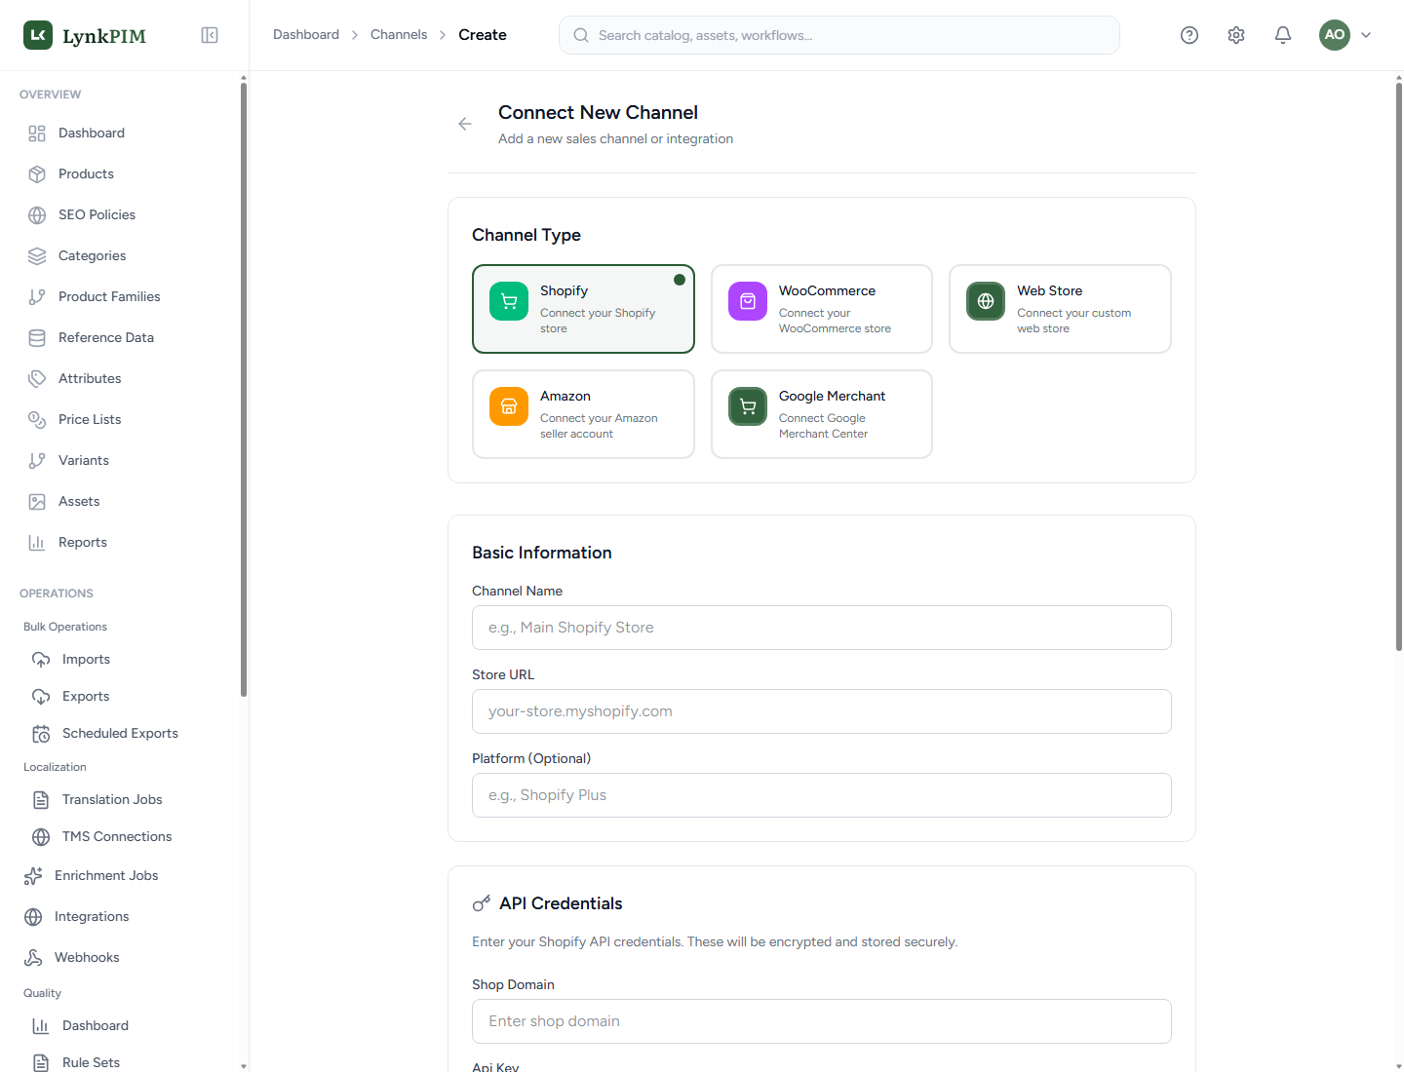This screenshot has height=1072, width=1404.
Task: Select Amazon channel type
Action: tap(583, 414)
